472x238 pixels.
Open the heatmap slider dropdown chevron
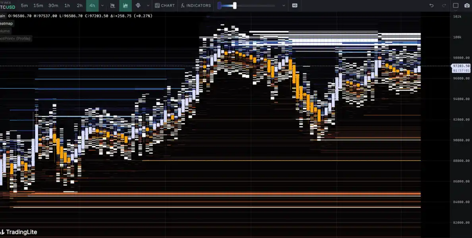click(x=283, y=6)
